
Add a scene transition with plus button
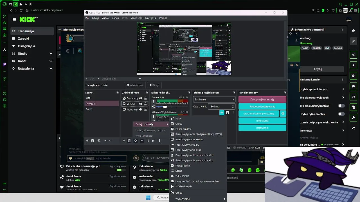(x=222, y=113)
